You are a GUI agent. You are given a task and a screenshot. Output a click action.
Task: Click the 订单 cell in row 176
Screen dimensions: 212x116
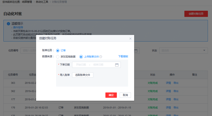(61, 108)
